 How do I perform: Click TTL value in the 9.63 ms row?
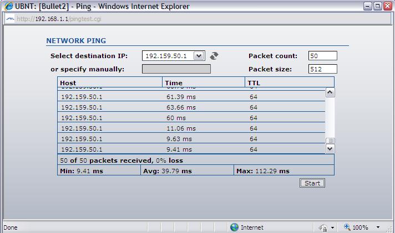point(254,139)
